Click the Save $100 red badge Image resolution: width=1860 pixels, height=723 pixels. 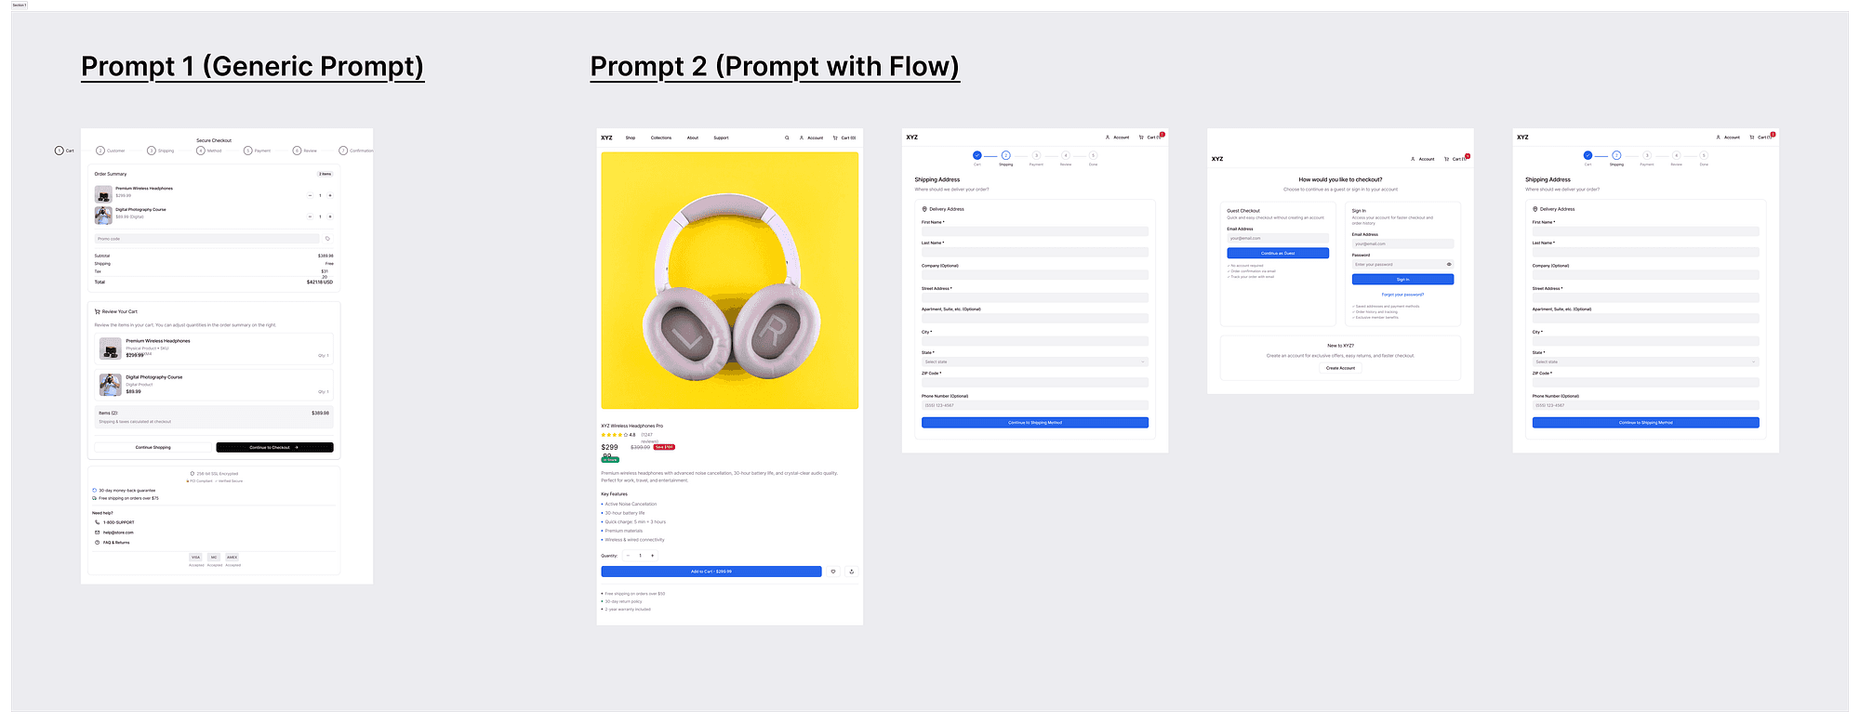[x=664, y=447]
